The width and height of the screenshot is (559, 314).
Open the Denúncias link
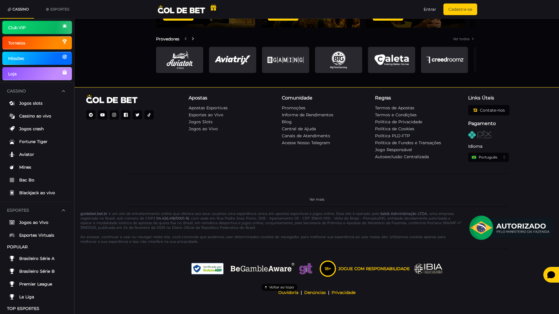[315, 293]
